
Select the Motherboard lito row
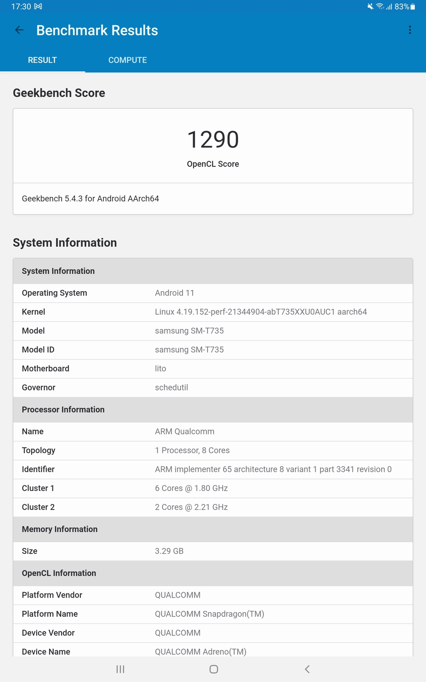point(213,369)
